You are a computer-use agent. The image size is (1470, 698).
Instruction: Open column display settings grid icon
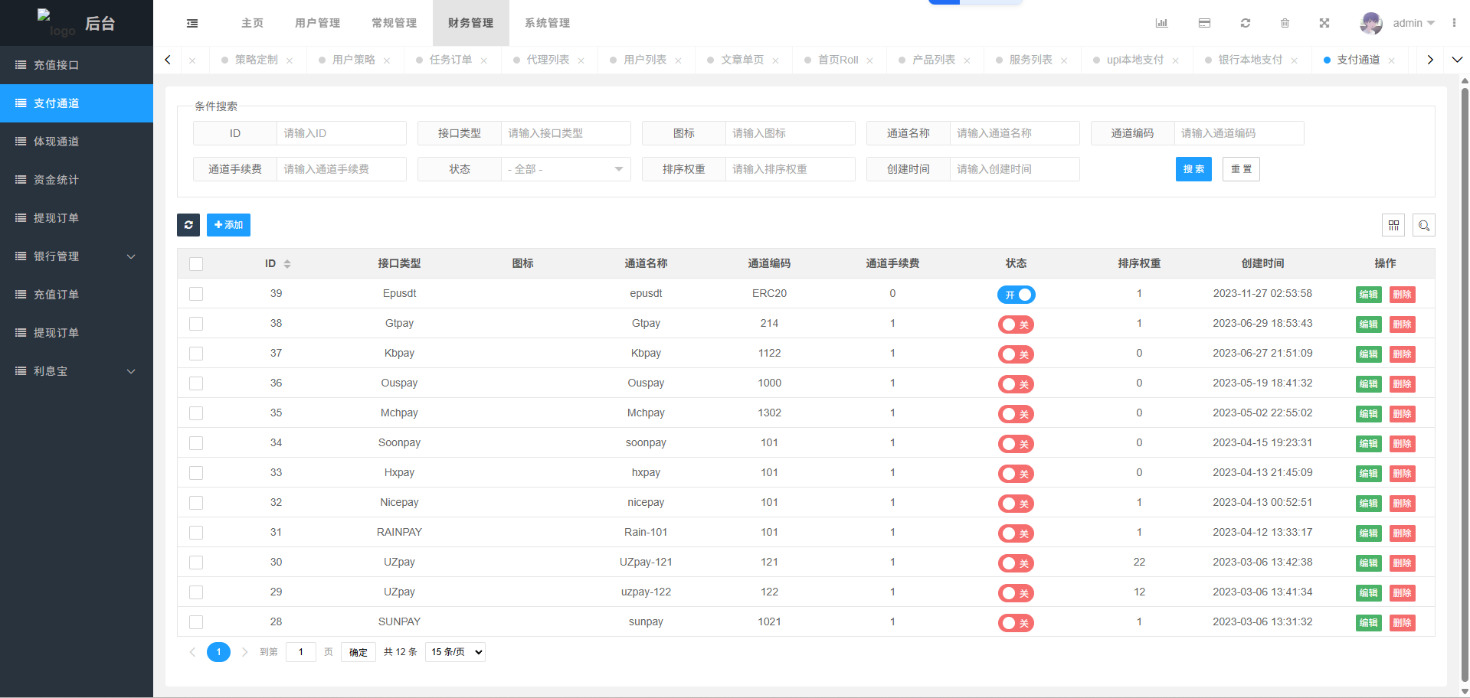(1393, 225)
